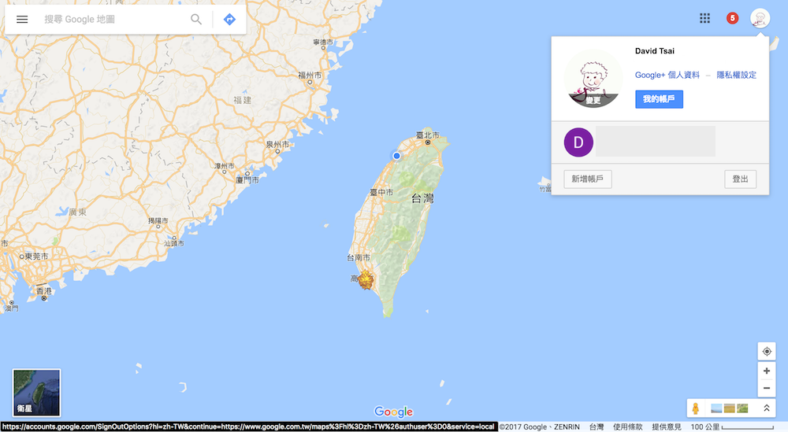Open the Google+ 個人資料 link

[667, 75]
